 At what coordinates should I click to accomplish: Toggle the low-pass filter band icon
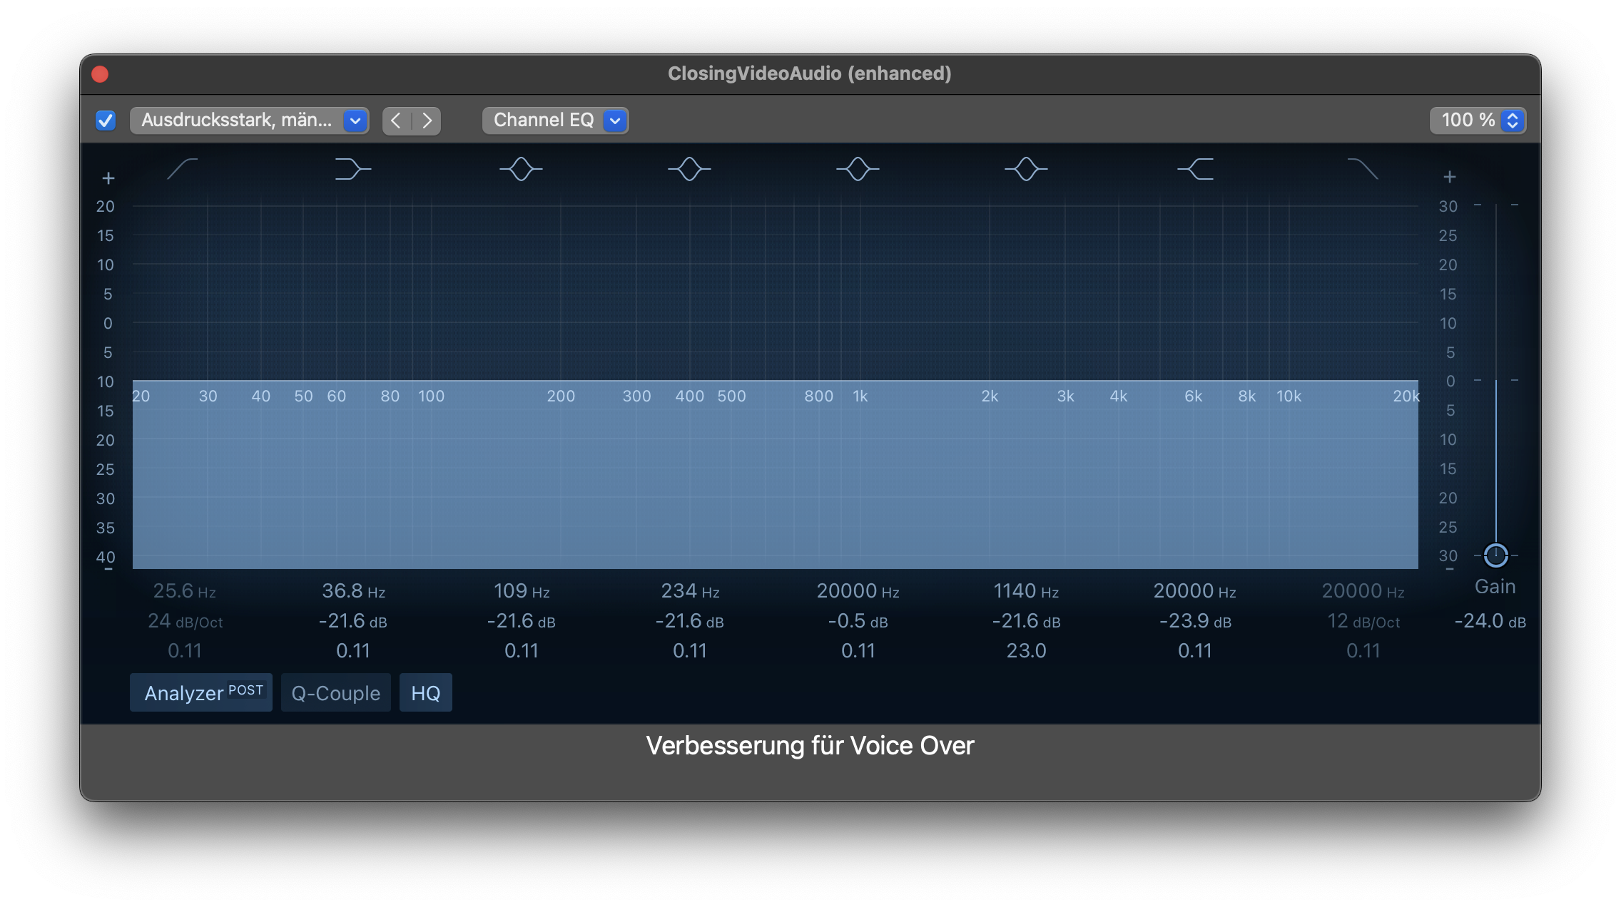tap(1363, 169)
